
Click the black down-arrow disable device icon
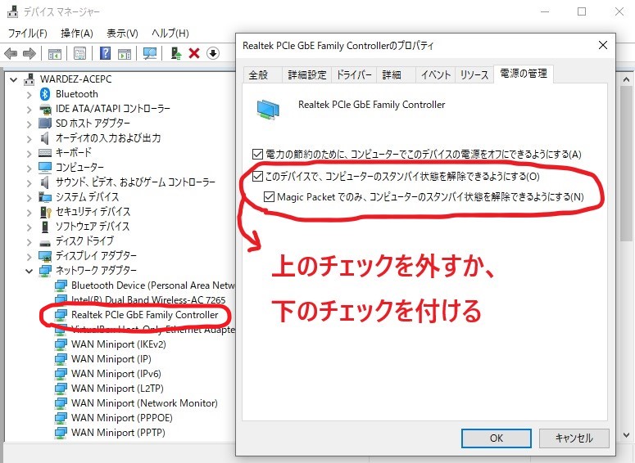coord(213,53)
